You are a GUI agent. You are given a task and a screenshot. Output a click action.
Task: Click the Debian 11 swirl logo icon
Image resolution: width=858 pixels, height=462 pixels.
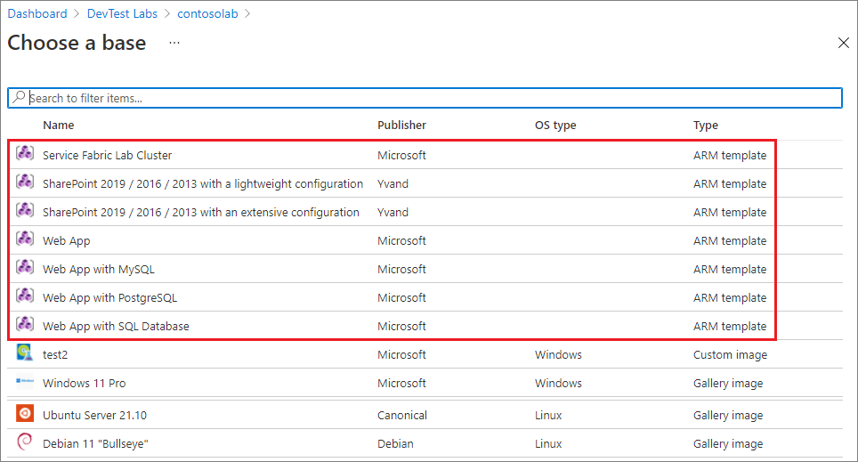tap(25, 442)
